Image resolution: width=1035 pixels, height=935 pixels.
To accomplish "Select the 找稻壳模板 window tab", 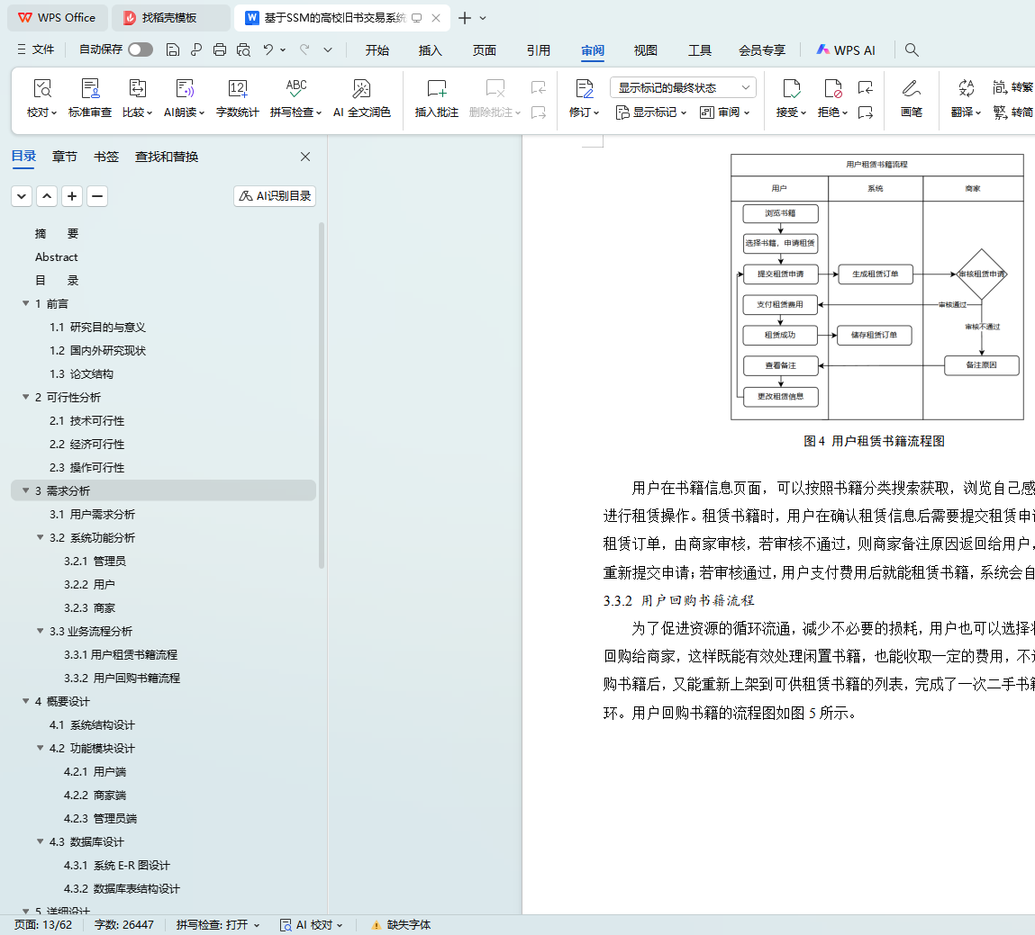I will [169, 18].
